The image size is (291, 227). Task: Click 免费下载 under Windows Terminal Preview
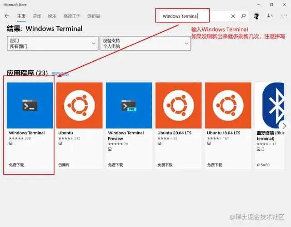115,165
